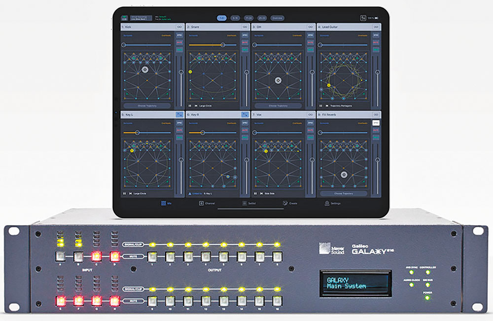Switch to channels 9-16 tab
The height and width of the screenshot is (321, 493).
pos(236,18)
